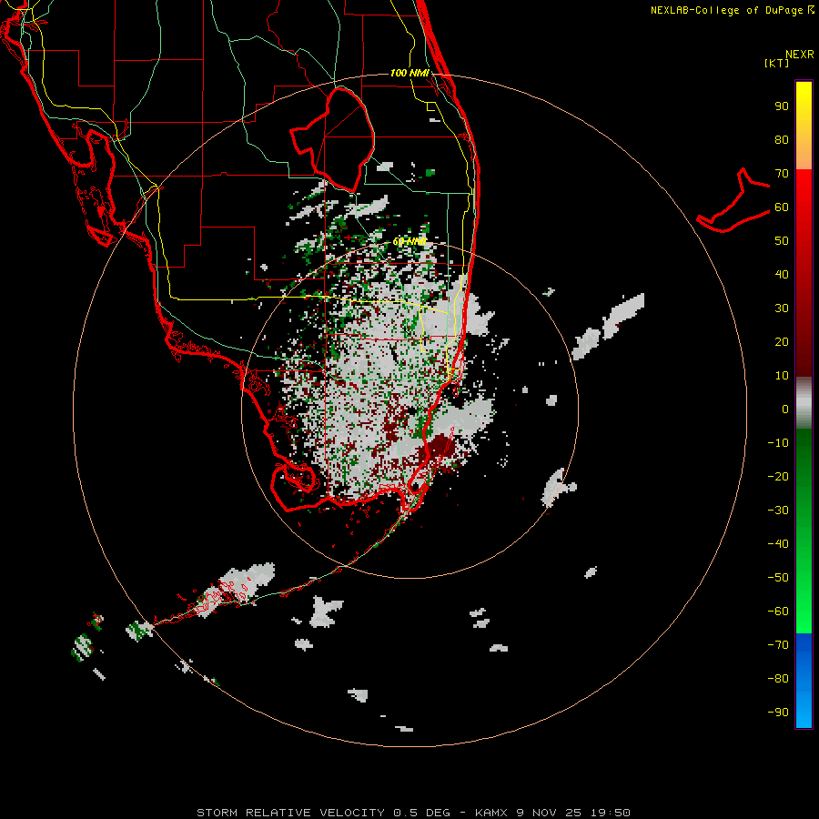Image resolution: width=819 pixels, height=819 pixels.
Task: Click the 20 value on velocity scale
Action: tap(782, 342)
